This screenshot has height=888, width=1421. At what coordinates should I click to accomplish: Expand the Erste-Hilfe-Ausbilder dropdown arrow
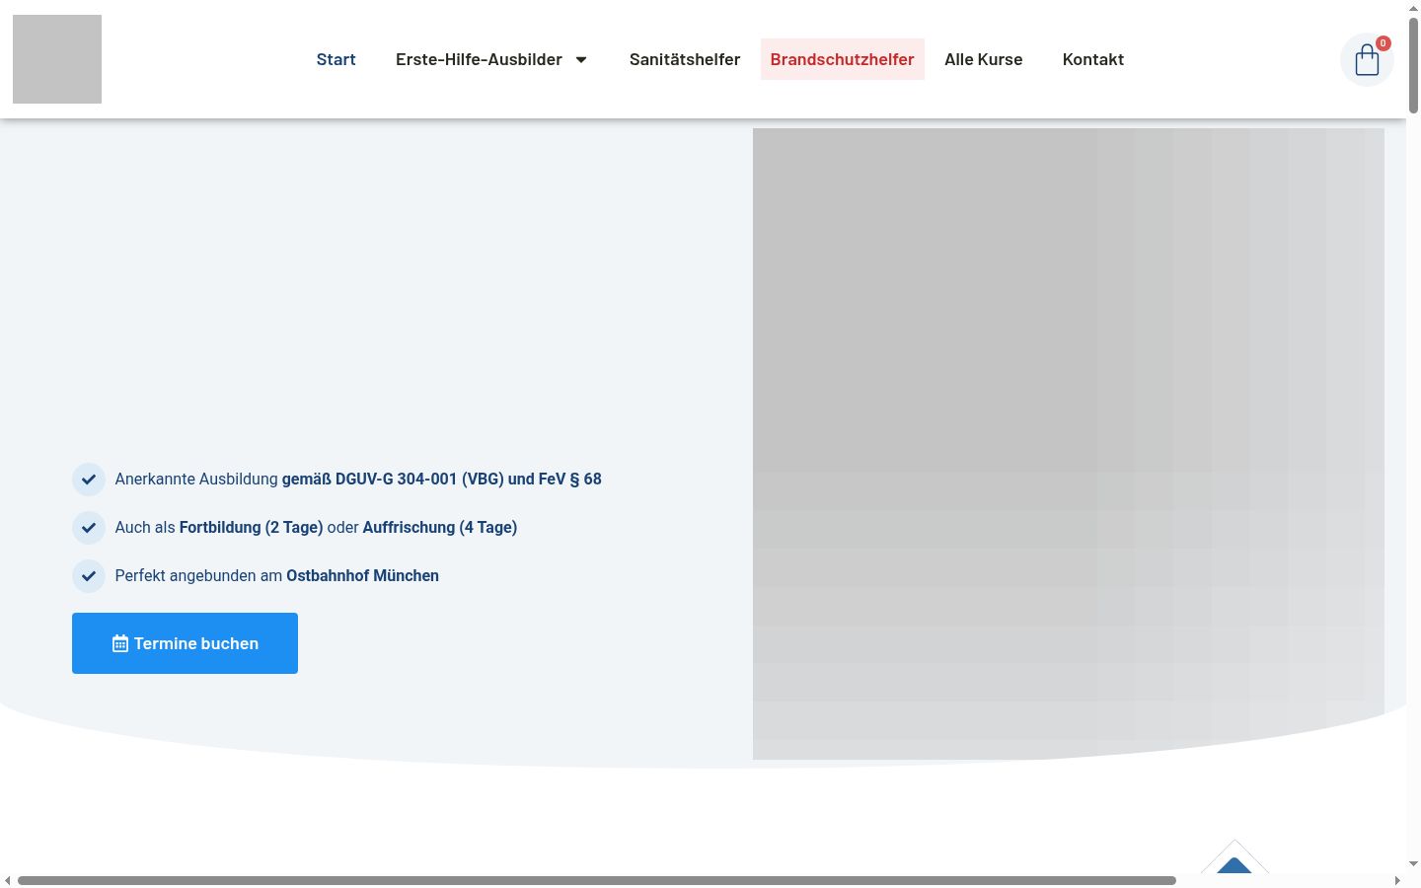[581, 60]
